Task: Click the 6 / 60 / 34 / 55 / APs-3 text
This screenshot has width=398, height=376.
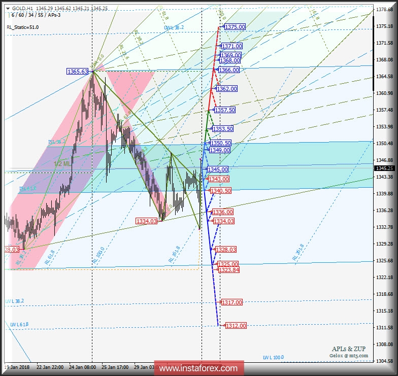Action: coord(36,15)
